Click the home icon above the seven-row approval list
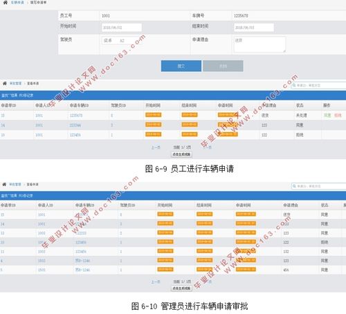Screen dimensions: 346x314 [4, 184]
